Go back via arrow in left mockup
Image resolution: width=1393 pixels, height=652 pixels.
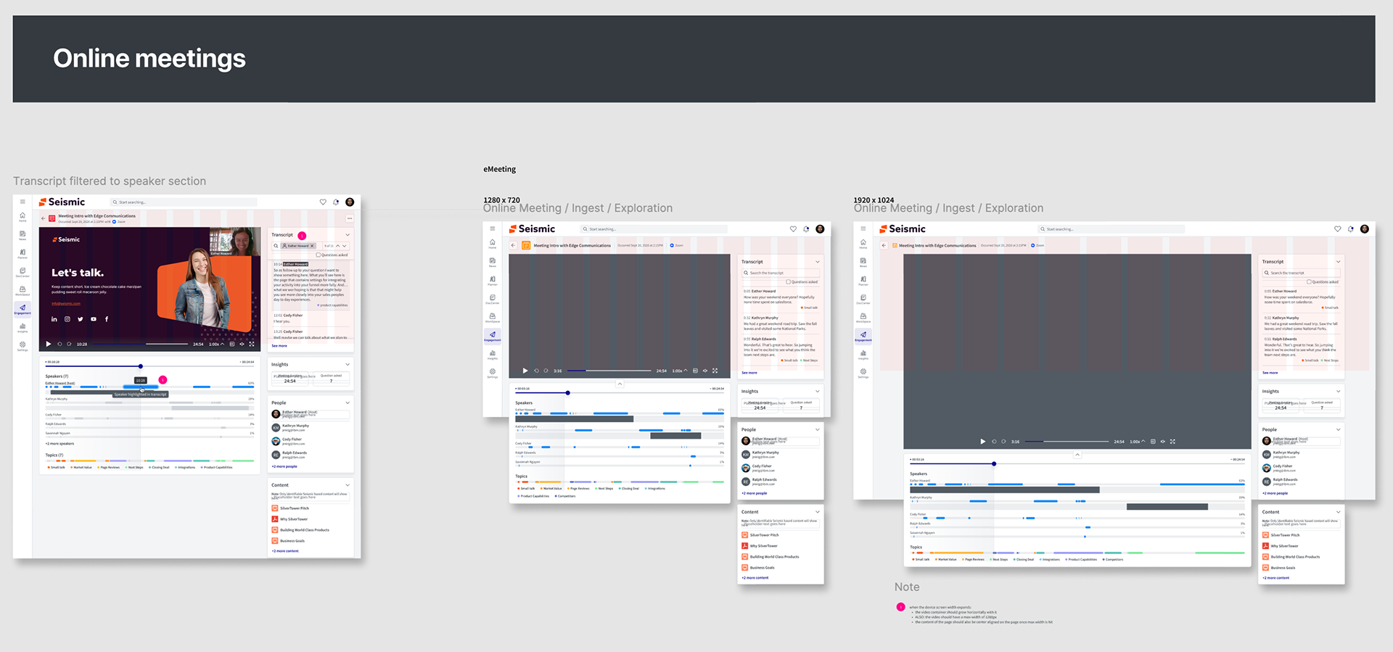(43, 218)
